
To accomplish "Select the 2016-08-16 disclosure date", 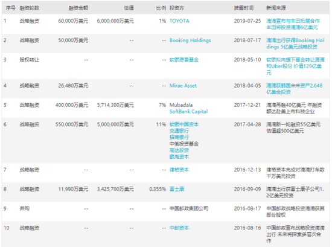I will (x=247, y=228).
